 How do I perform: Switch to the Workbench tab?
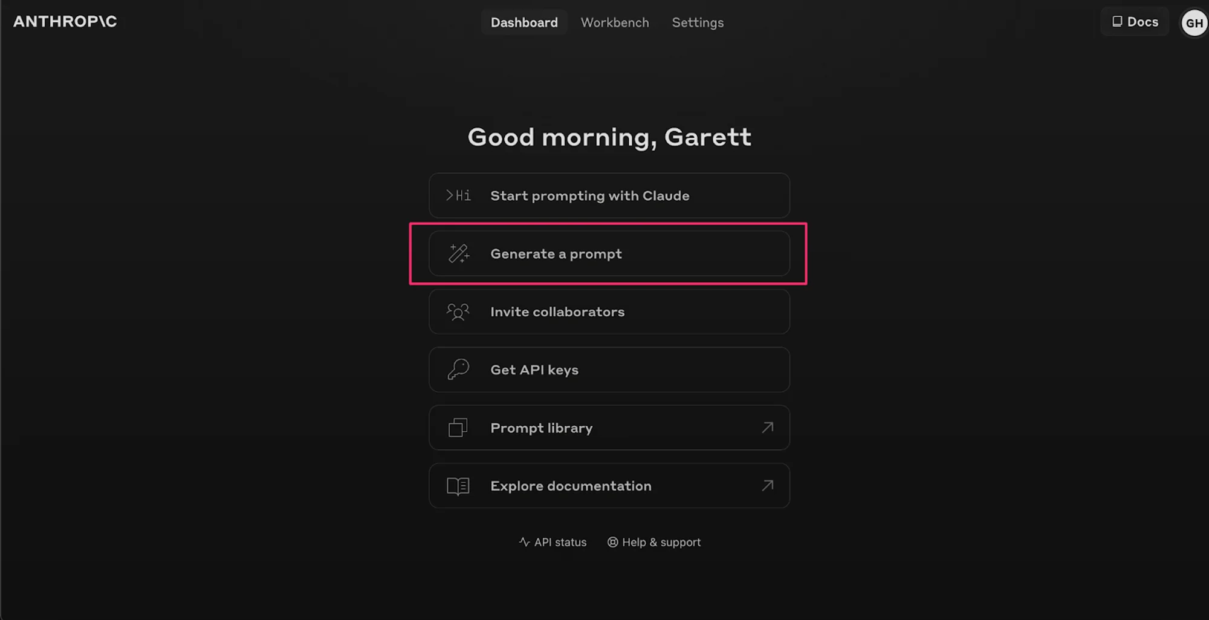tap(615, 22)
